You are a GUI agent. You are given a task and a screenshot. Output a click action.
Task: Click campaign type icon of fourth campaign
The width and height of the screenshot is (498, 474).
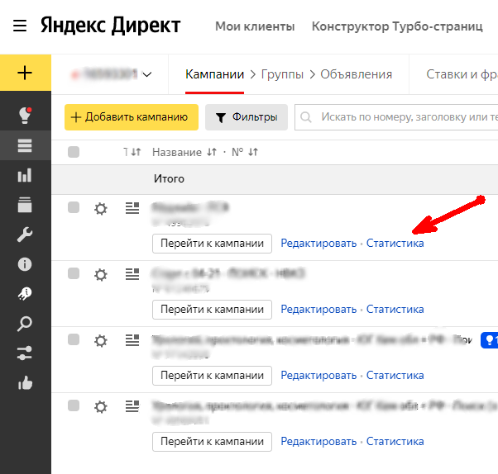[132, 406]
